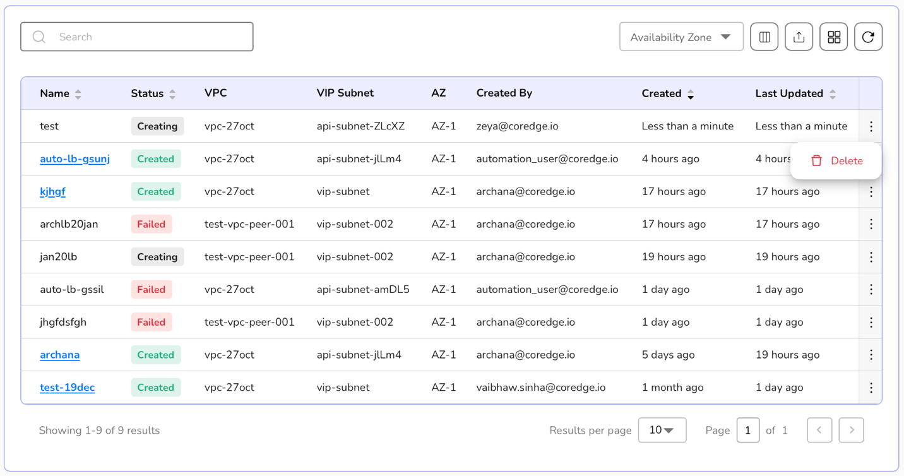Open the auto-lb-gsunj load balancer link
The width and height of the screenshot is (904, 476).
(x=74, y=159)
